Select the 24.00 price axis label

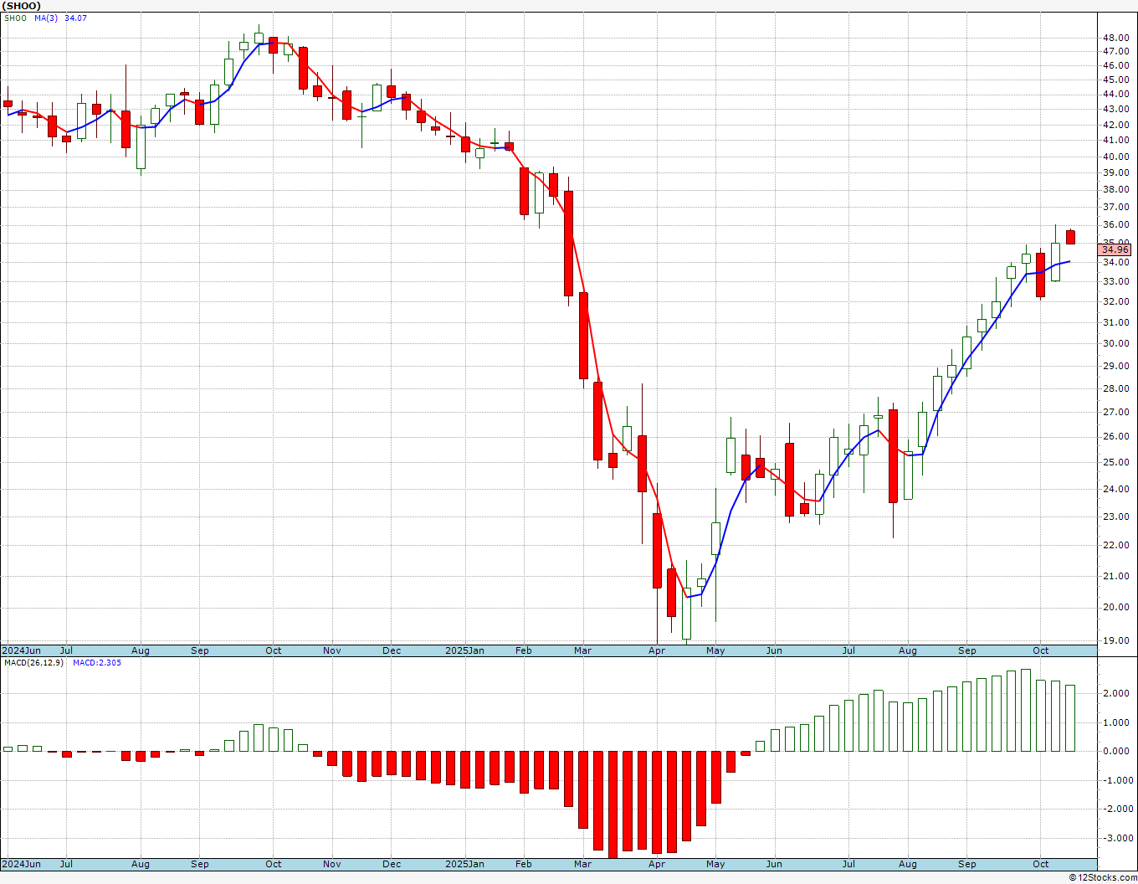(1115, 489)
